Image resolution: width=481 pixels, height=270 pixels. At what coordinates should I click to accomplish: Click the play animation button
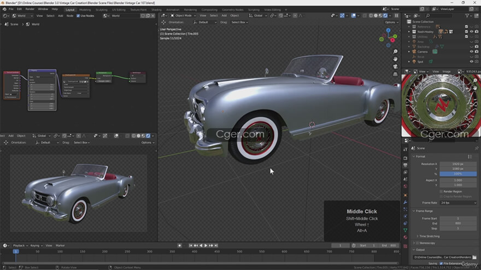[206, 245]
